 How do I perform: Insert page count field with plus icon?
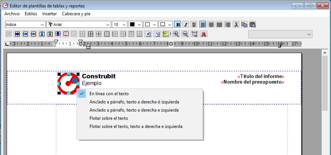[x=157, y=34]
